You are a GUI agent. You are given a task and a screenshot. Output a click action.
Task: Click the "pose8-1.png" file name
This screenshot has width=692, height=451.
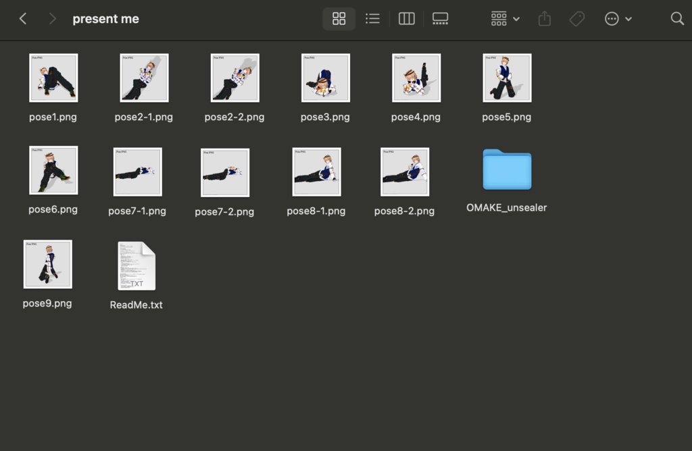[316, 211]
